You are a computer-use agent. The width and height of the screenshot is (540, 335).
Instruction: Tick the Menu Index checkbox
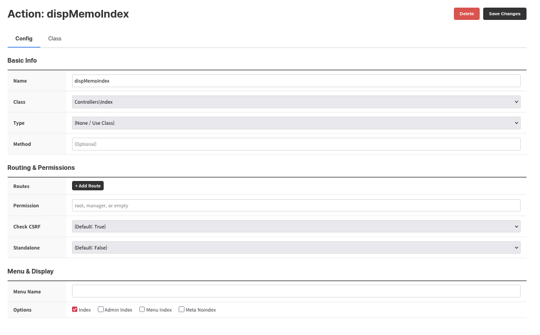click(x=142, y=309)
